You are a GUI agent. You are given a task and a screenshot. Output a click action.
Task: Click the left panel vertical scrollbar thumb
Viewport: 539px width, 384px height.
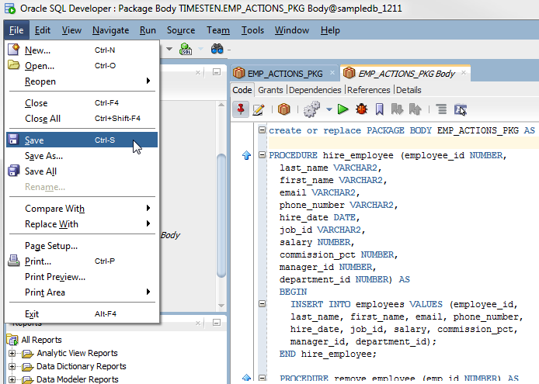click(x=221, y=216)
